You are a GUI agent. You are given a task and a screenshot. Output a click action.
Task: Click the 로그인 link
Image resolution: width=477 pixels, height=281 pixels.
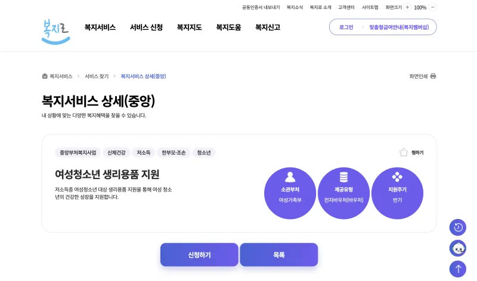[346, 27]
